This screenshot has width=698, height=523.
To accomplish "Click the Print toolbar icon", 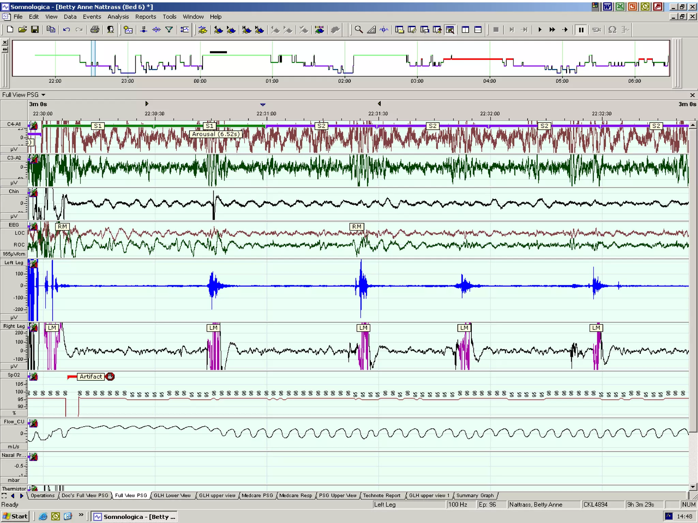I will pyautogui.click(x=95, y=30).
